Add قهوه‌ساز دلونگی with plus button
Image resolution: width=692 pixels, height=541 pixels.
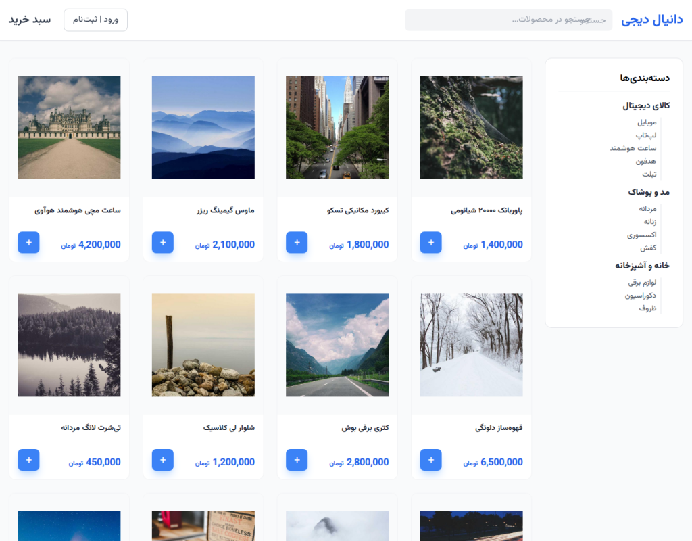coord(430,460)
